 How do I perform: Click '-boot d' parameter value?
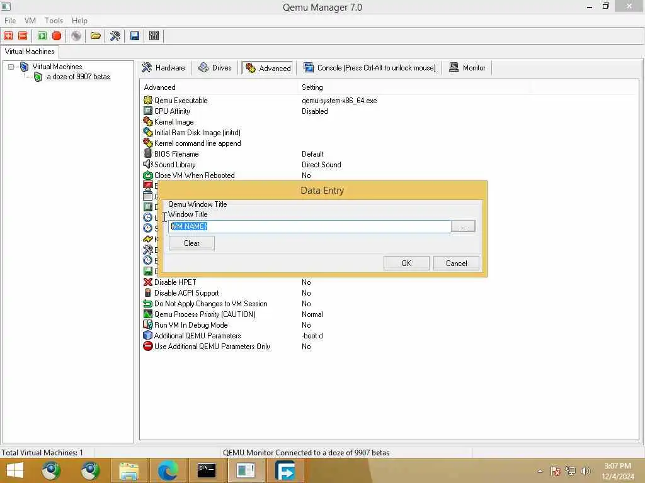[x=312, y=336]
